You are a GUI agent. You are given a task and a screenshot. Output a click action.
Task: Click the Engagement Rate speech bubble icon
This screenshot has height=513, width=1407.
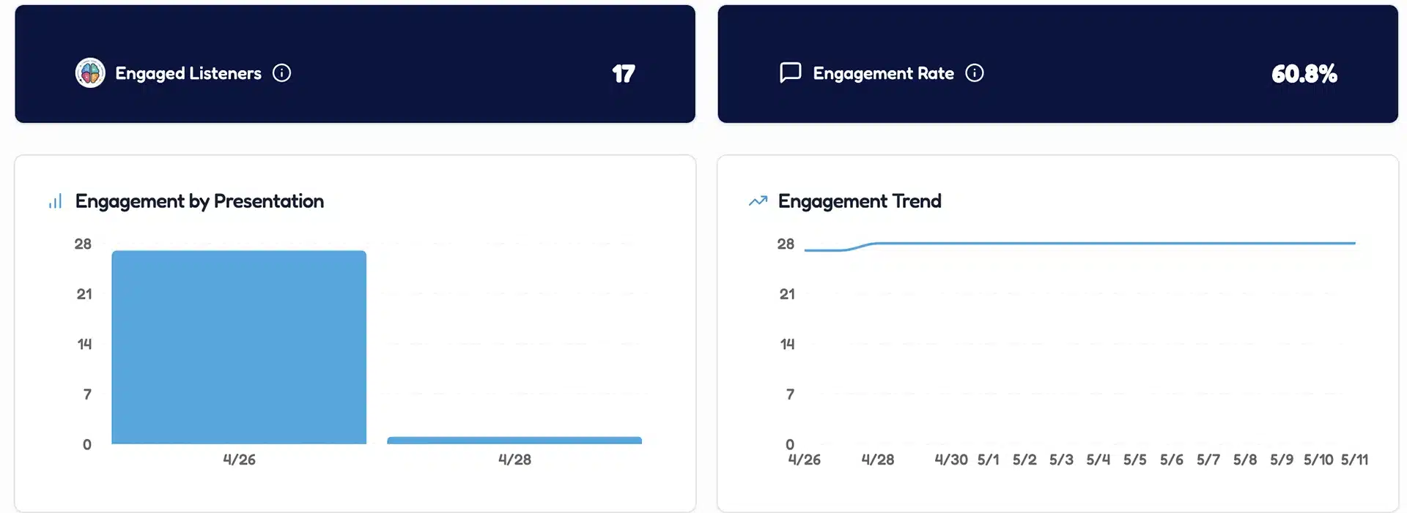pyautogui.click(x=790, y=73)
